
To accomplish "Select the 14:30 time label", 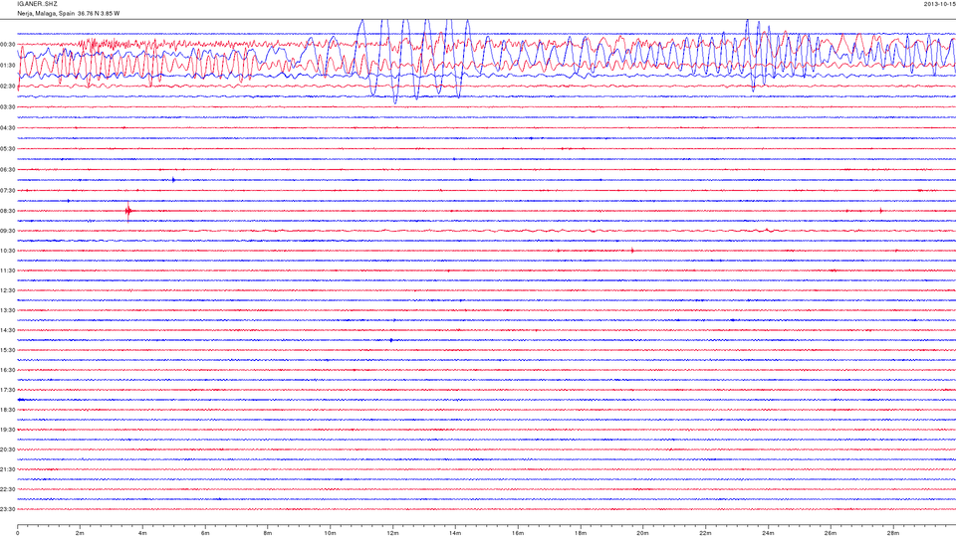I will (x=8, y=330).
